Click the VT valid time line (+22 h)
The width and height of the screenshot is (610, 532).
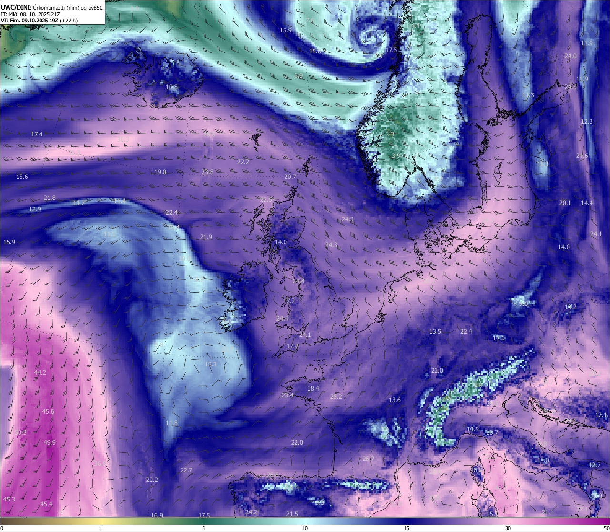tap(39, 21)
